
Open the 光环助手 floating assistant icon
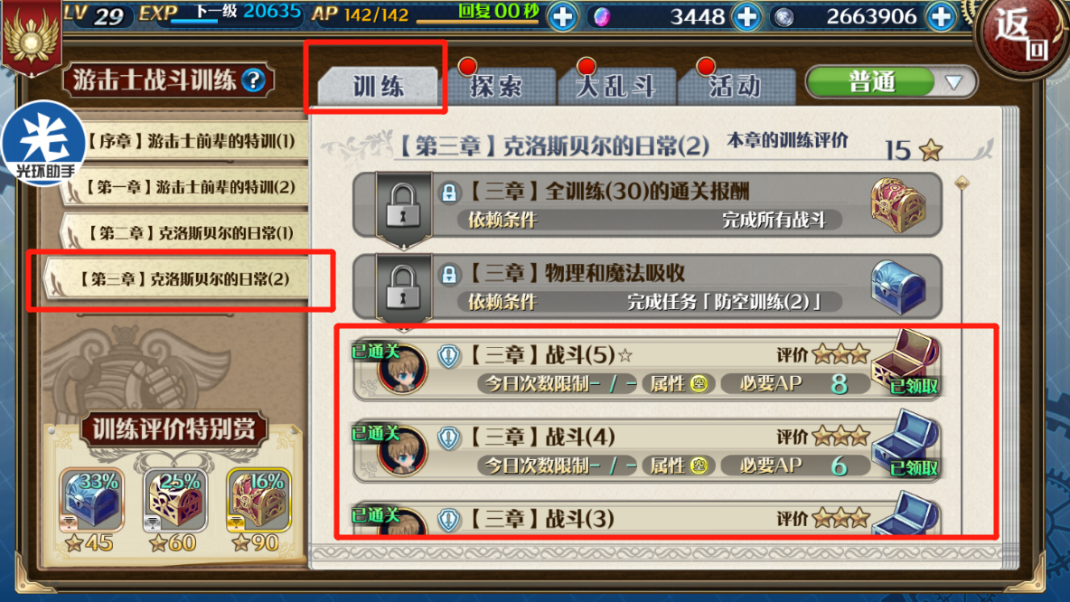click(x=43, y=143)
